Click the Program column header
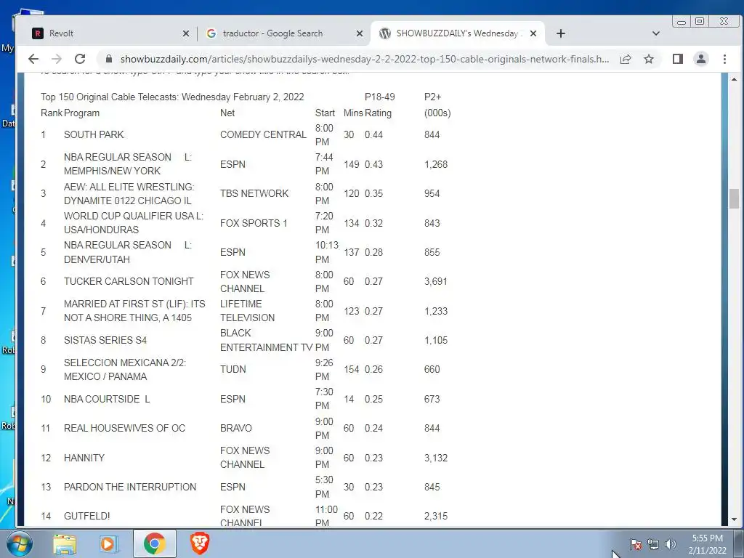Viewport: 744px width, 558px height. point(81,113)
